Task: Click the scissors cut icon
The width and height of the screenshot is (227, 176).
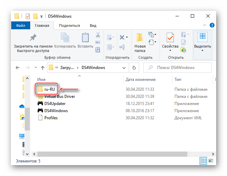Action: coord(98,35)
